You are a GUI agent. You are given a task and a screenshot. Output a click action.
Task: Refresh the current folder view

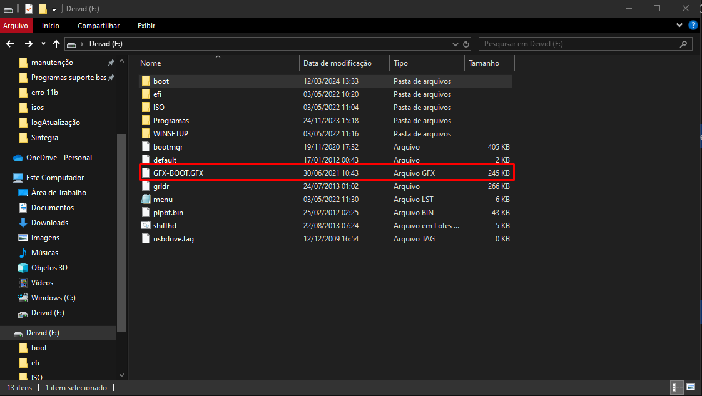466,44
